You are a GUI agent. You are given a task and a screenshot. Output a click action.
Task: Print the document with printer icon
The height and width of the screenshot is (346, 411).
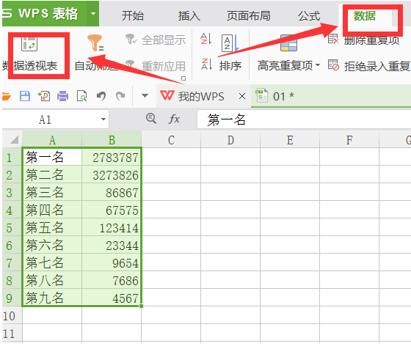pos(63,96)
